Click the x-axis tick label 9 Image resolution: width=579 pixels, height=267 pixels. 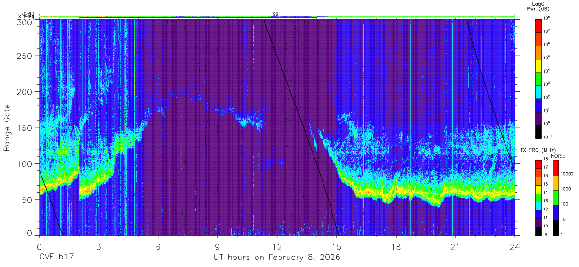click(x=218, y=247)
